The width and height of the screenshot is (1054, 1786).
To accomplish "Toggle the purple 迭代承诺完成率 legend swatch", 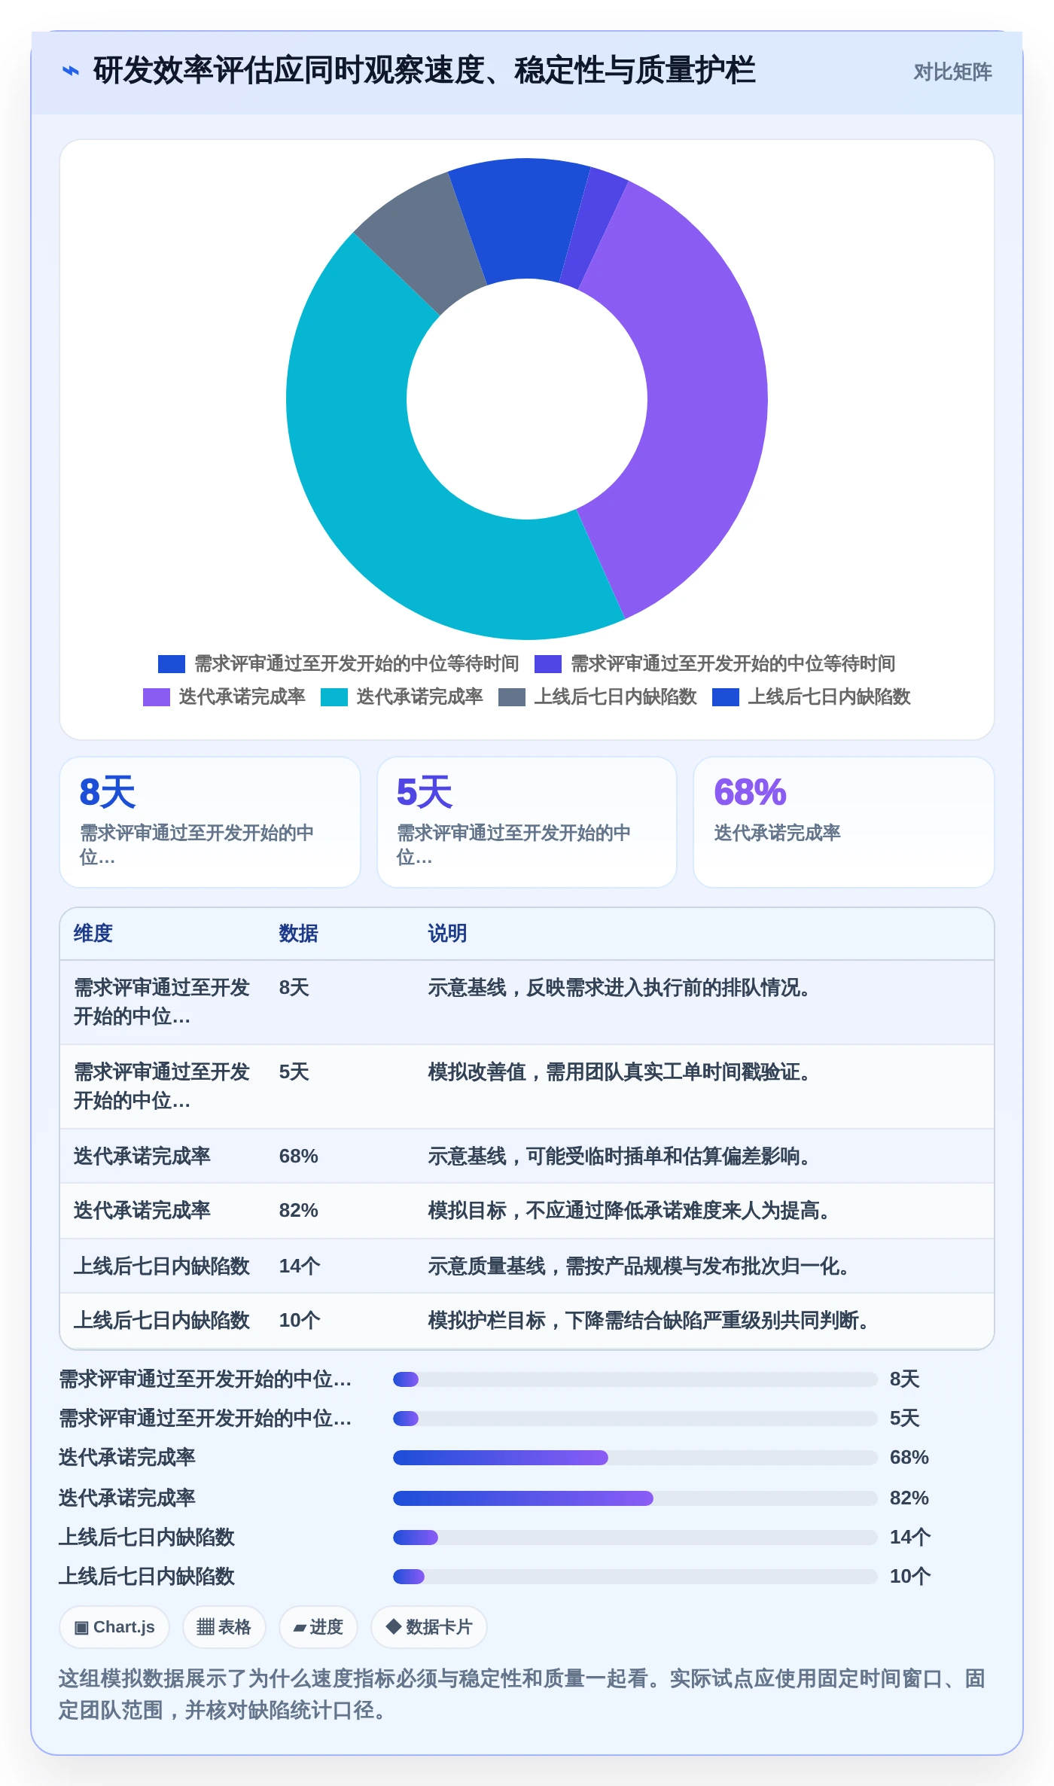I will click(157, 696).
